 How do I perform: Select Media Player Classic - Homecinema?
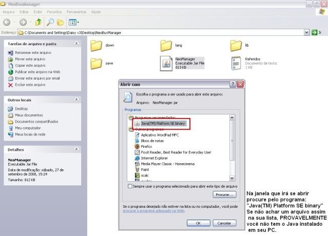(x=167, y=164)
